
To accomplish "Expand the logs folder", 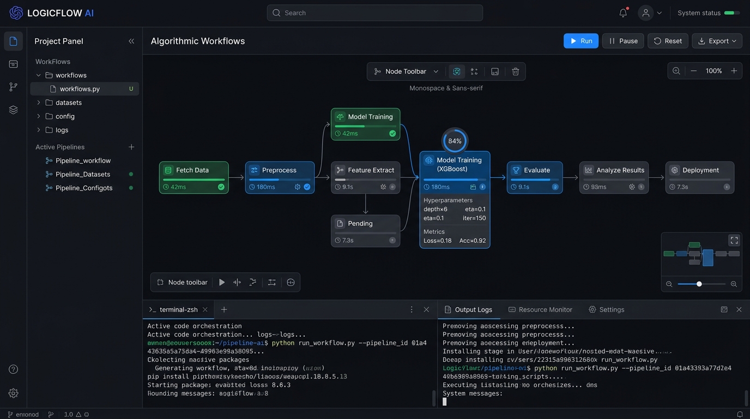I will point(38,130).
